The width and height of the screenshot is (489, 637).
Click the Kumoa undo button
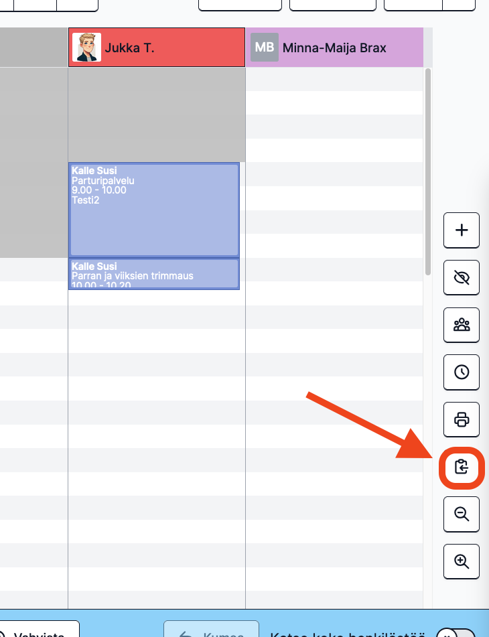tap(211, 630)
